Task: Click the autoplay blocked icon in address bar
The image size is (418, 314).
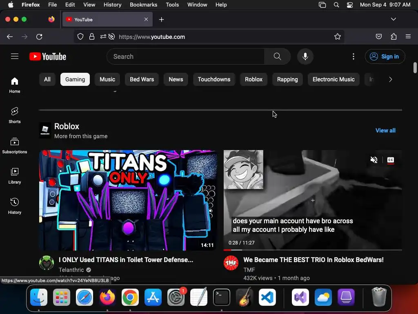Action: coord(112,36)
